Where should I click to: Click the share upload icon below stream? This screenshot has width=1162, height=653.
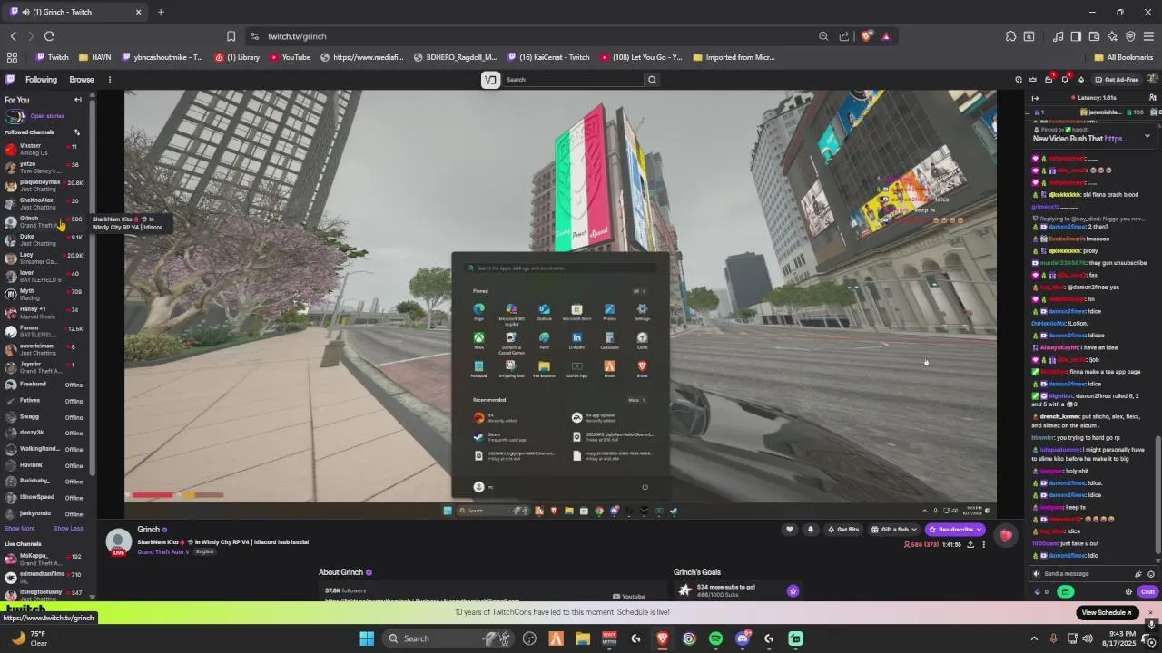pos(970,544)
